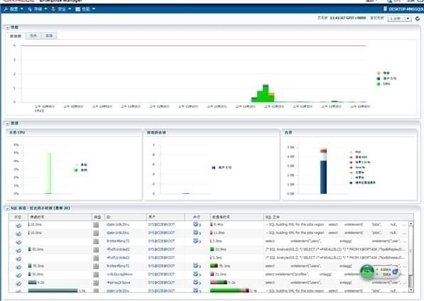Click the type icon in the first SQL row

96,225
